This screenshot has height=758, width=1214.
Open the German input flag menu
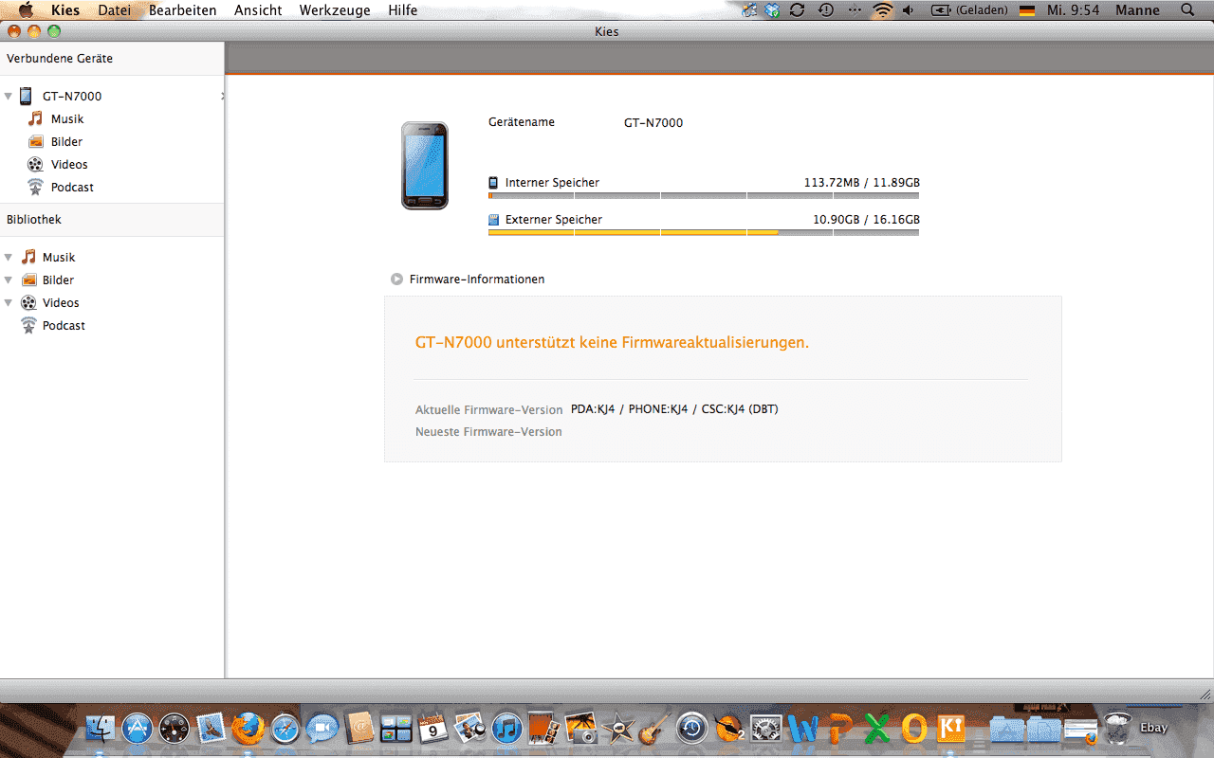tap(1026, 10)
